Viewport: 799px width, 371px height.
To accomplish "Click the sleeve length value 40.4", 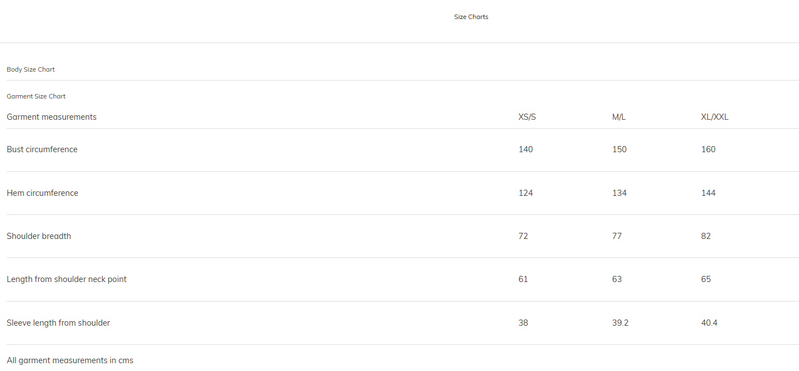I will point(709,323).
